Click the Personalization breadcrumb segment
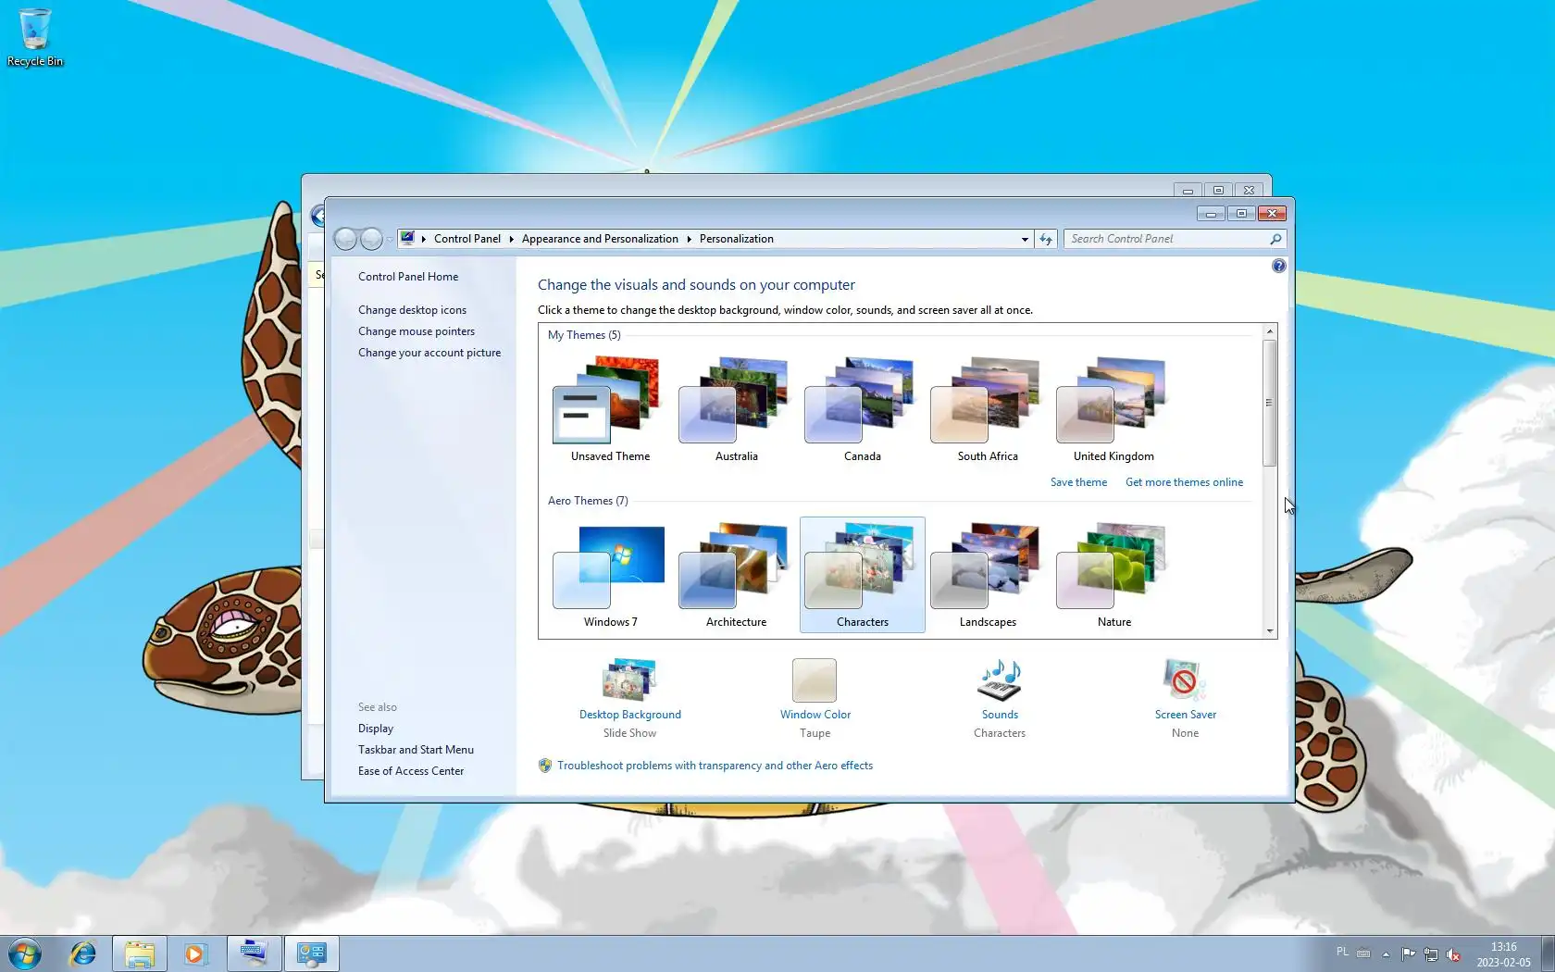The height and width of the screenshot is (972, 1555). pos(737,239)
